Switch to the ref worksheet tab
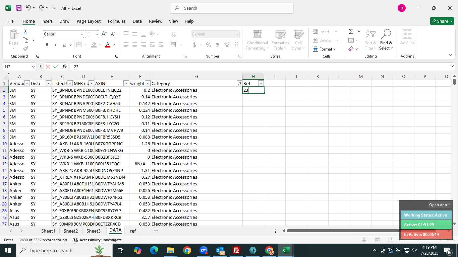Image resolution: width=458 pixels, height=257 pixels. tap(133, 231)
